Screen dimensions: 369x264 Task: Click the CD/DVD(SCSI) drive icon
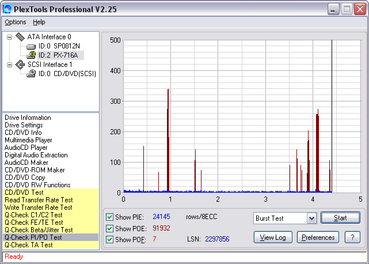point(31,74)
